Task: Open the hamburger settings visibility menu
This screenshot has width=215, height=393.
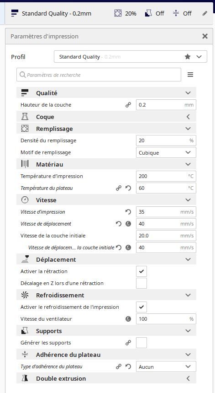Action: click(x=190, y=75)
